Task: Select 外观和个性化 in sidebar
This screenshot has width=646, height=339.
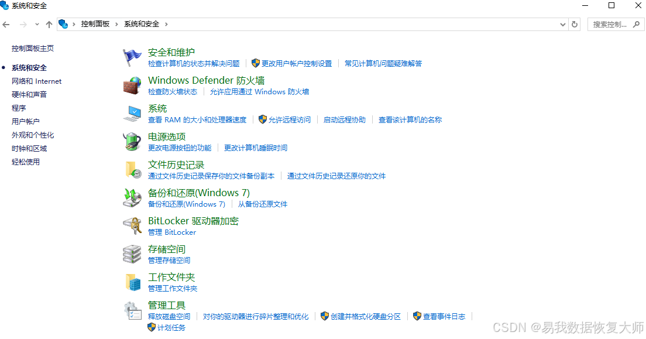Action: 33,135
